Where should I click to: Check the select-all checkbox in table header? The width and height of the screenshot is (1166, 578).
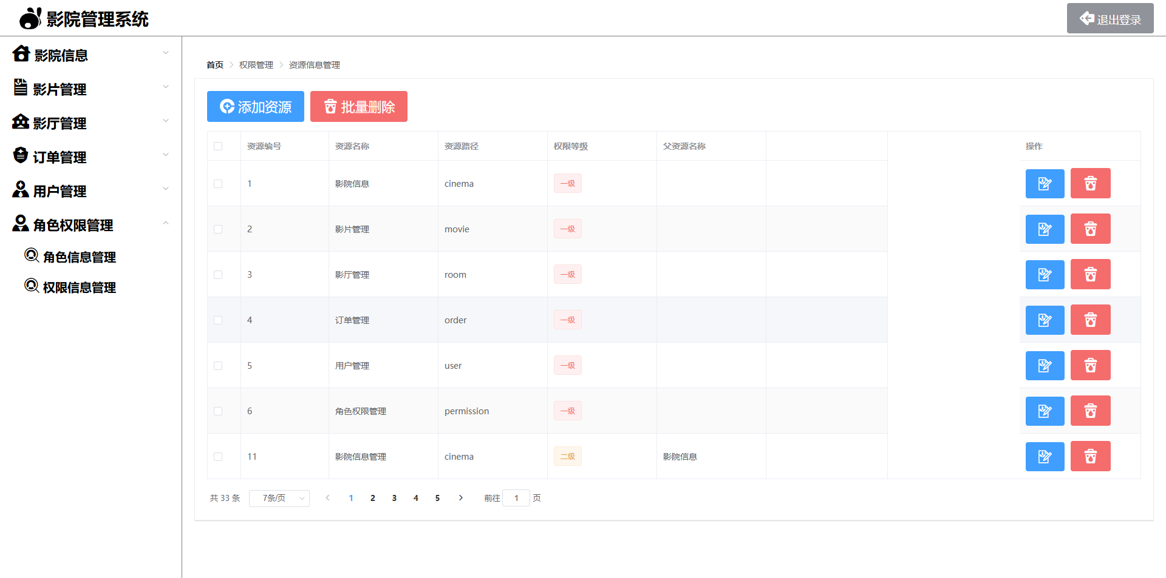coord(218,146)
